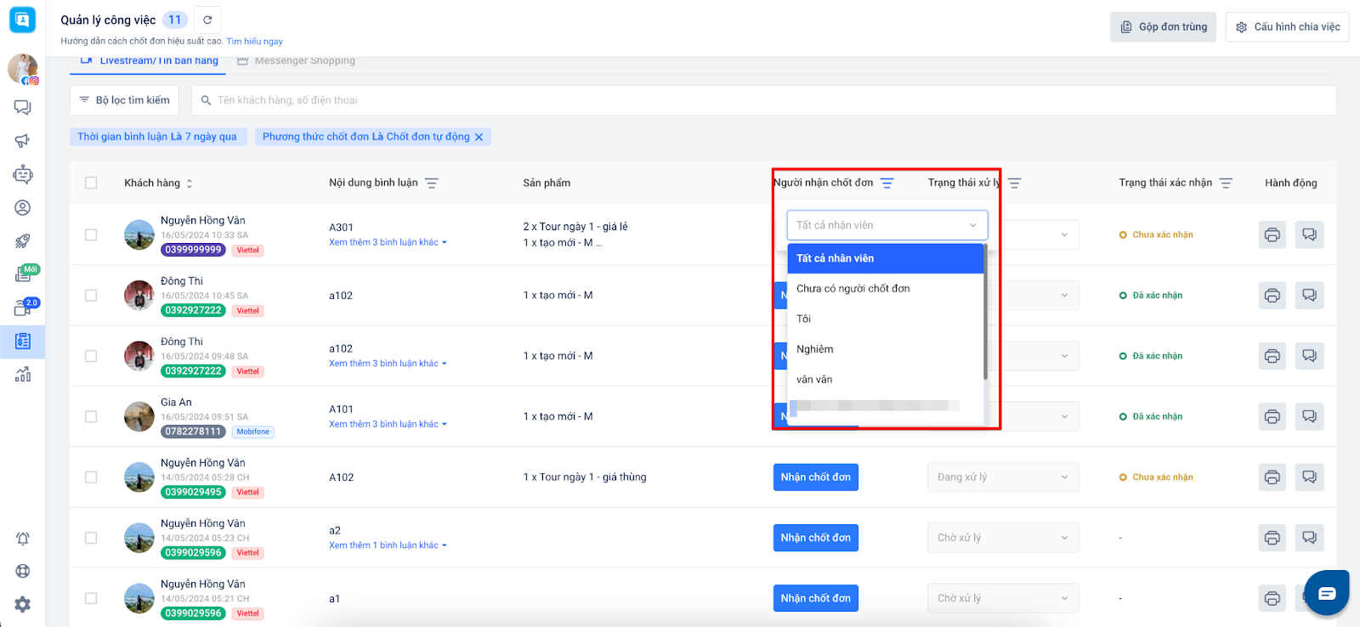
Task: Click the refresh icon beside task count
Action: 207,20
